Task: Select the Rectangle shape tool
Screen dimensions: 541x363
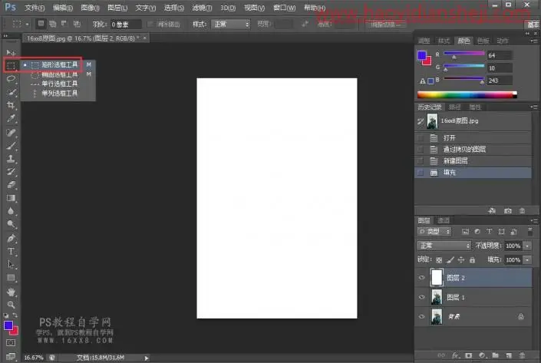Action: (x=11, y=278)
